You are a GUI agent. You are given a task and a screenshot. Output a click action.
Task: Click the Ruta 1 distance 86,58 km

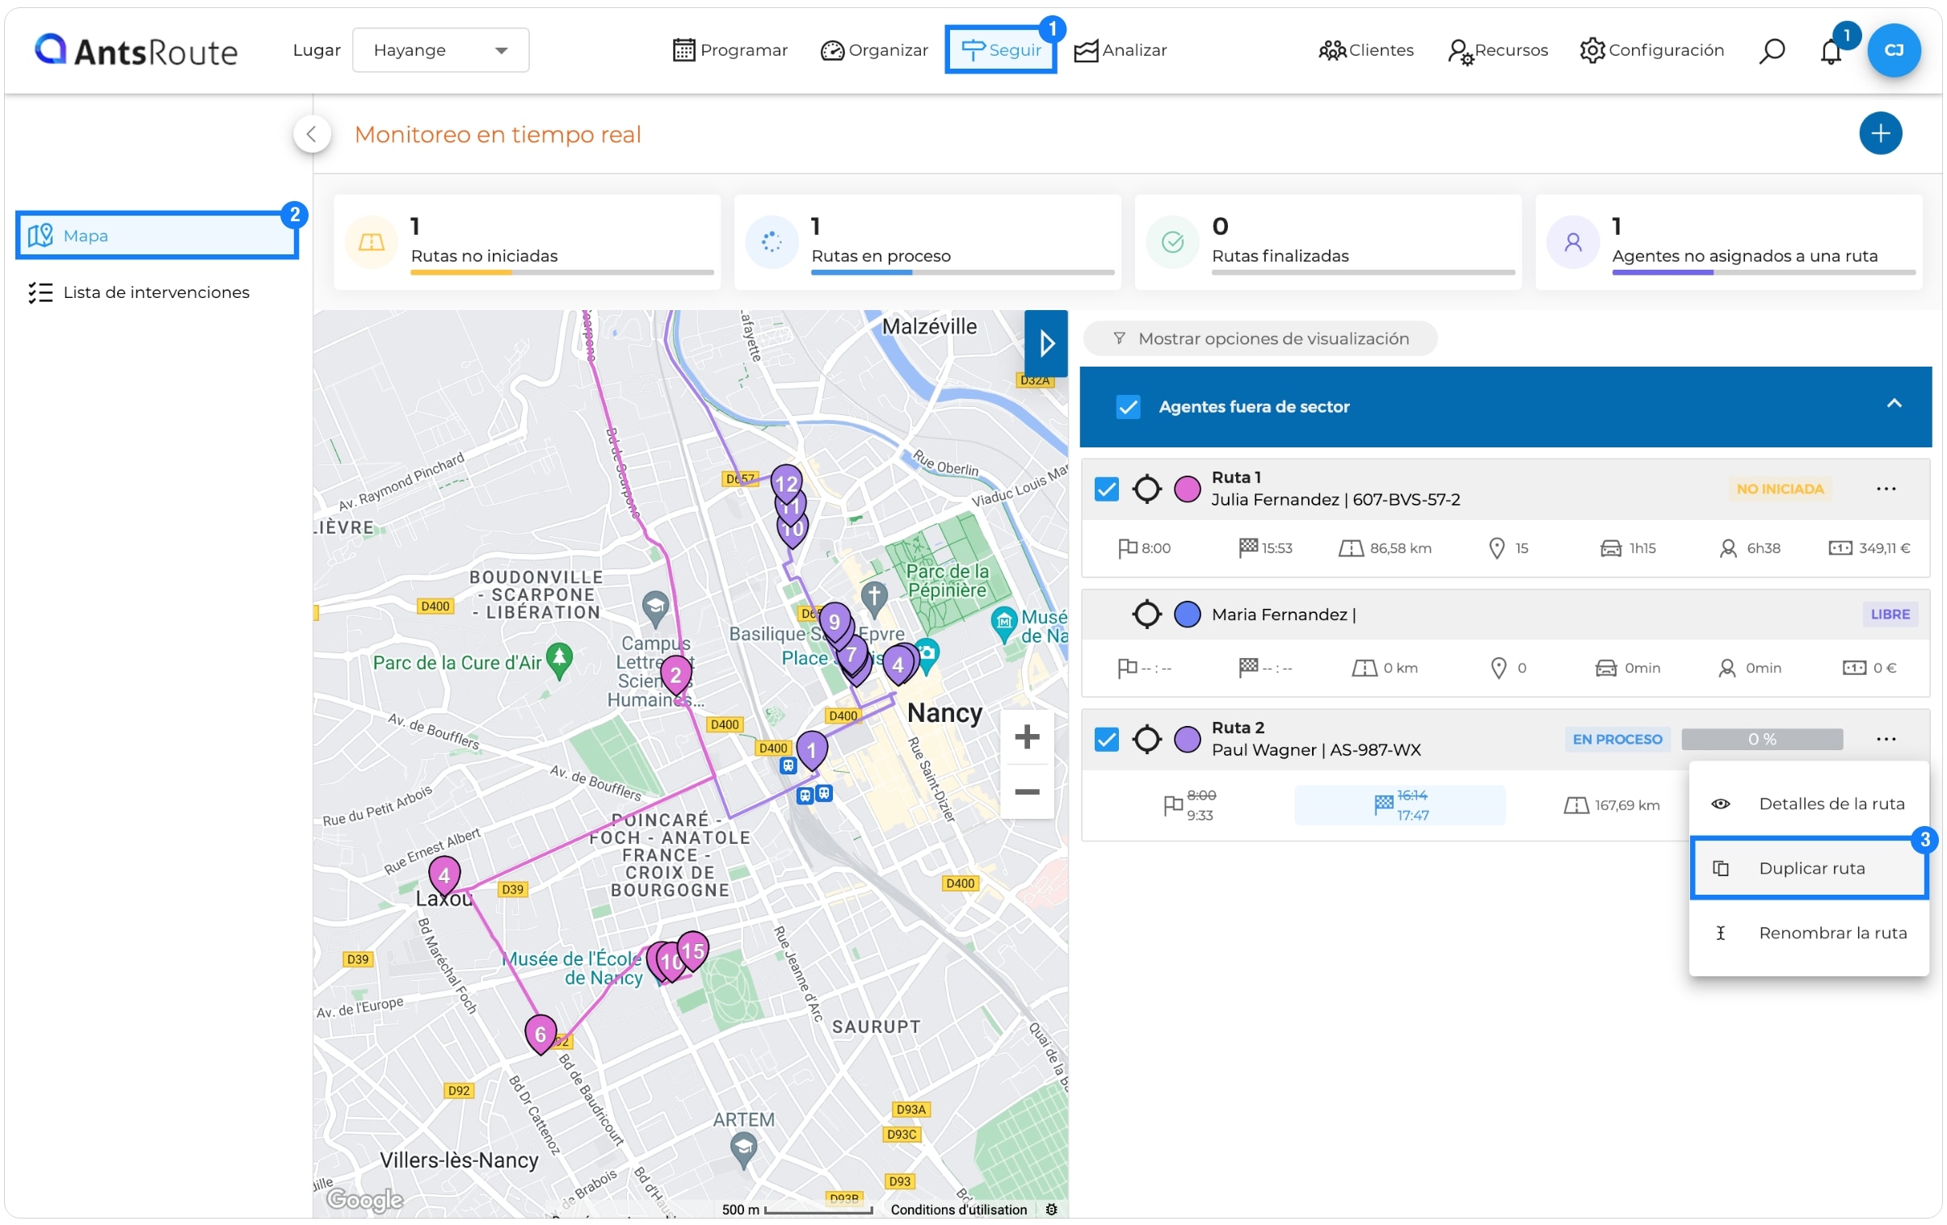(x=1385, y=548)
